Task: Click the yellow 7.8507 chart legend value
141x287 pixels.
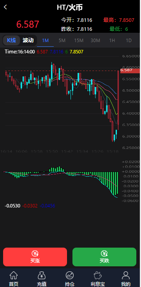Action: 76,52
